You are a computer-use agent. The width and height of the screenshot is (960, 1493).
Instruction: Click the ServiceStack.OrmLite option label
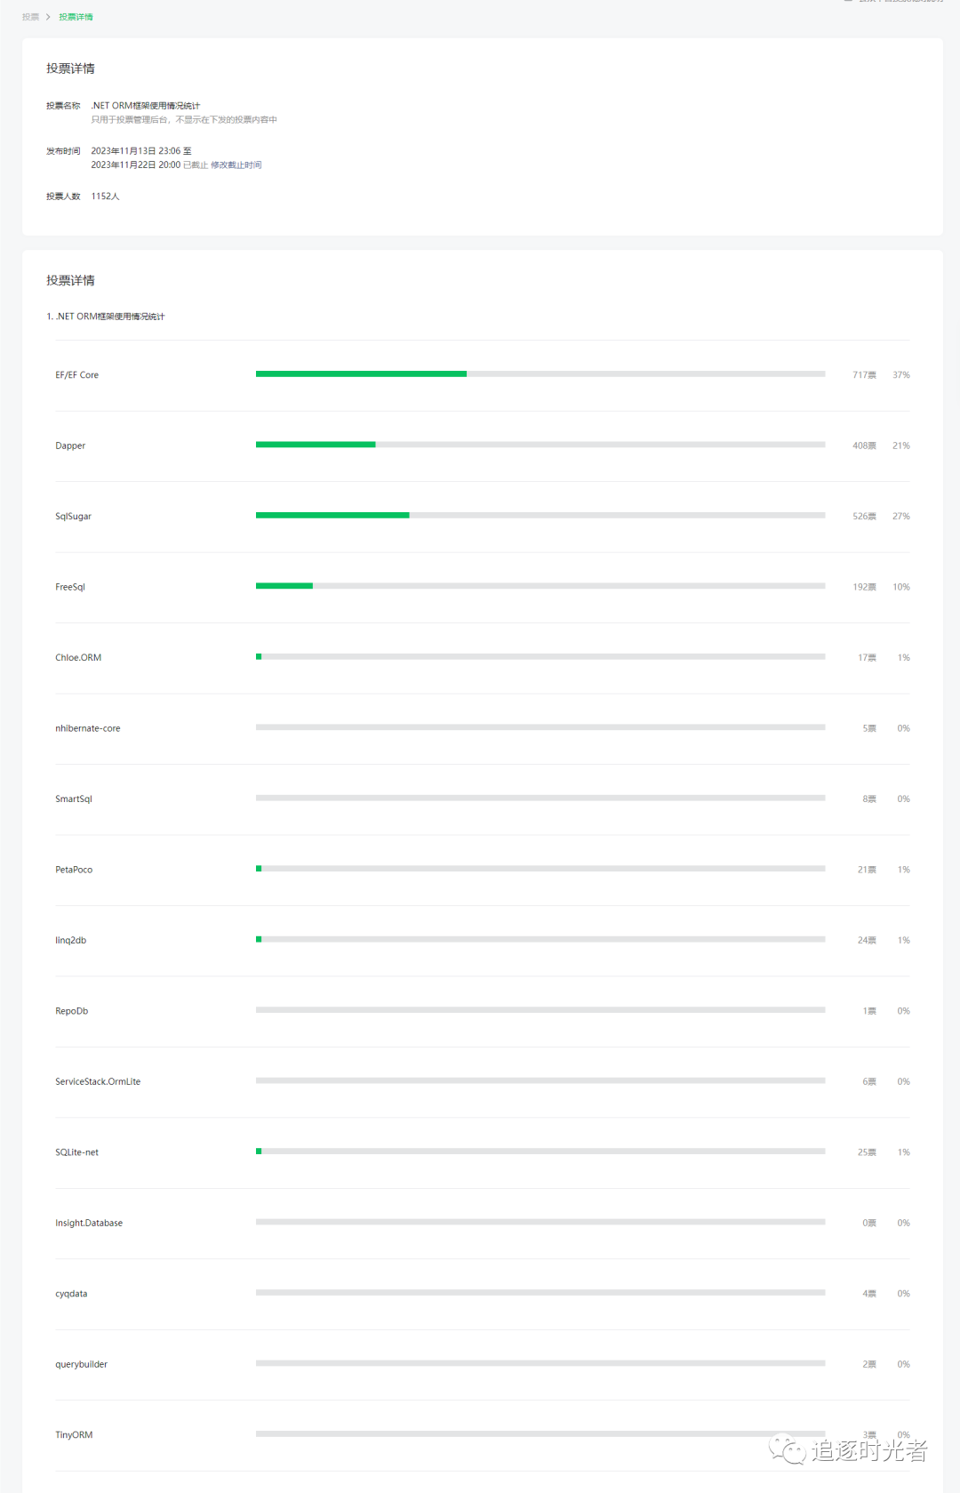click(x=98, y=1081)
